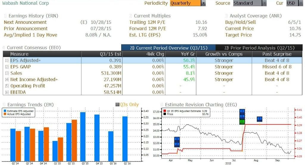Click Target Price value 14.75

point(295,35)
